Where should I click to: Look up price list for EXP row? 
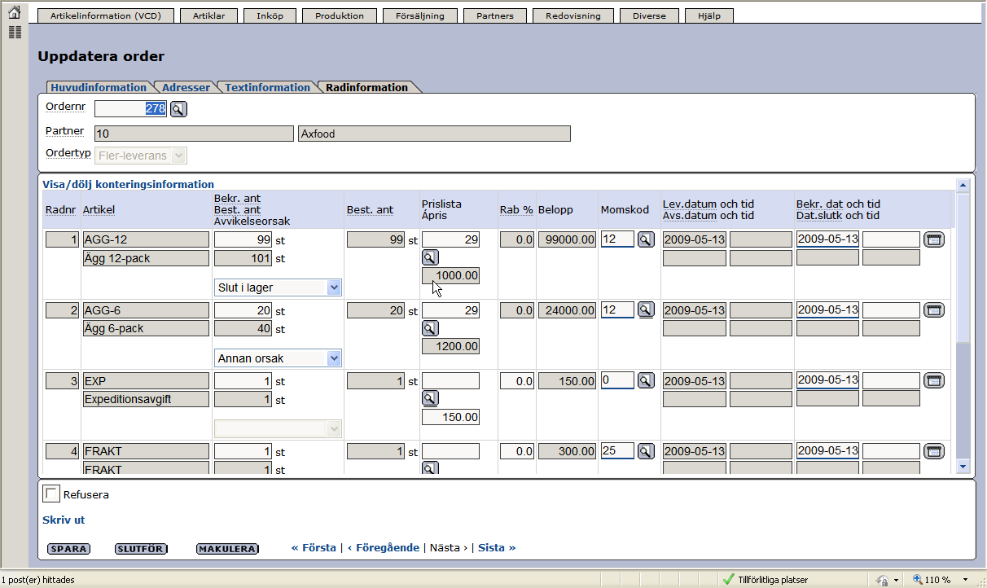point(430,398)
